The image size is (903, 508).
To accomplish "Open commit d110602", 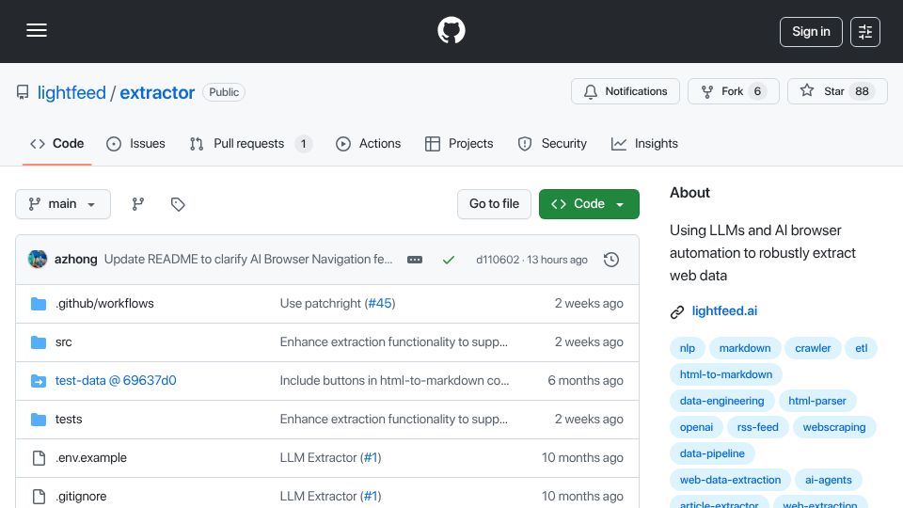I will pos(498,260).
